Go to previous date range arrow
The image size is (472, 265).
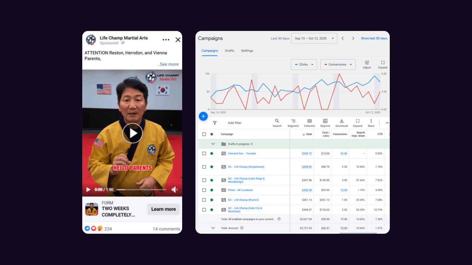(343, 38)
